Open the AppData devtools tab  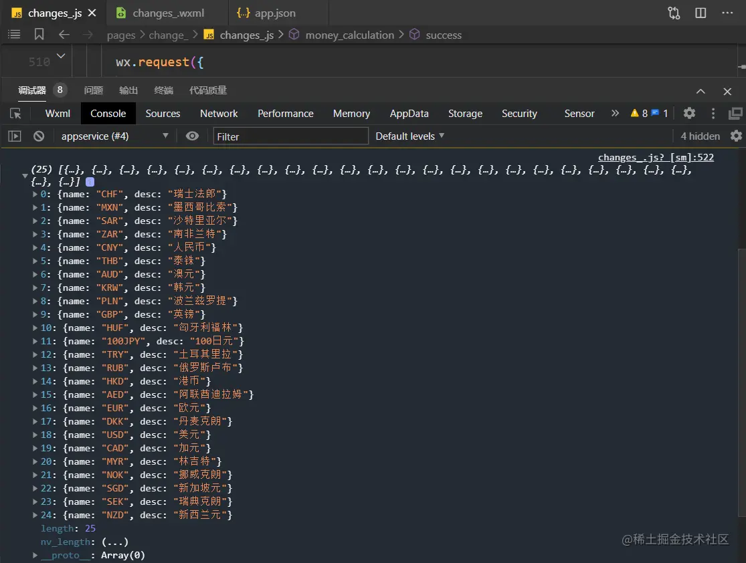point(409,114)
